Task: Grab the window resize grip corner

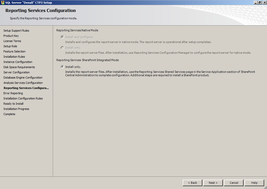Action: point(265,187)
